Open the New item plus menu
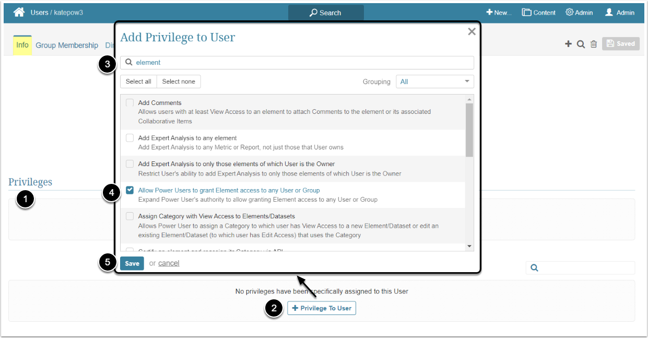Viewport: 648px width, 338px height. click(x=499, y=13)
